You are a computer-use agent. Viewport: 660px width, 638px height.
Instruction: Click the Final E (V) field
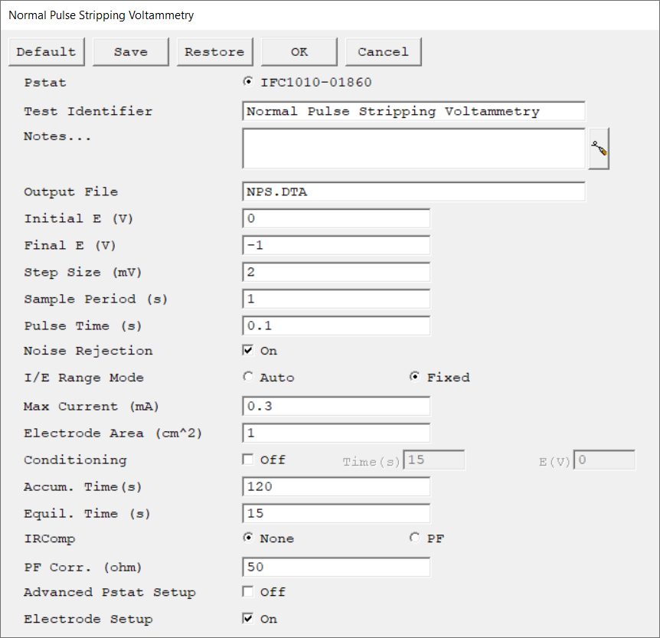[x=336, y=245]
